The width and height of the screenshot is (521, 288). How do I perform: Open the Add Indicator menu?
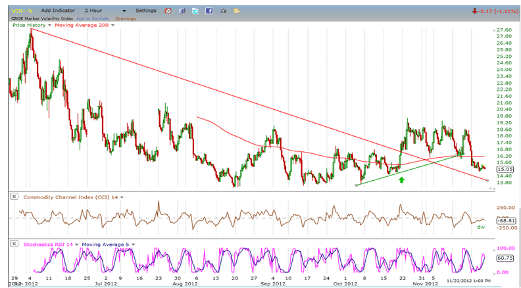click(58, 11)
